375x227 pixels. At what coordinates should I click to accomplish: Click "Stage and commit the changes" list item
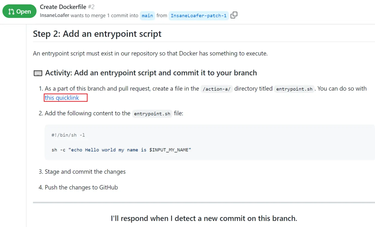point(85,172)
